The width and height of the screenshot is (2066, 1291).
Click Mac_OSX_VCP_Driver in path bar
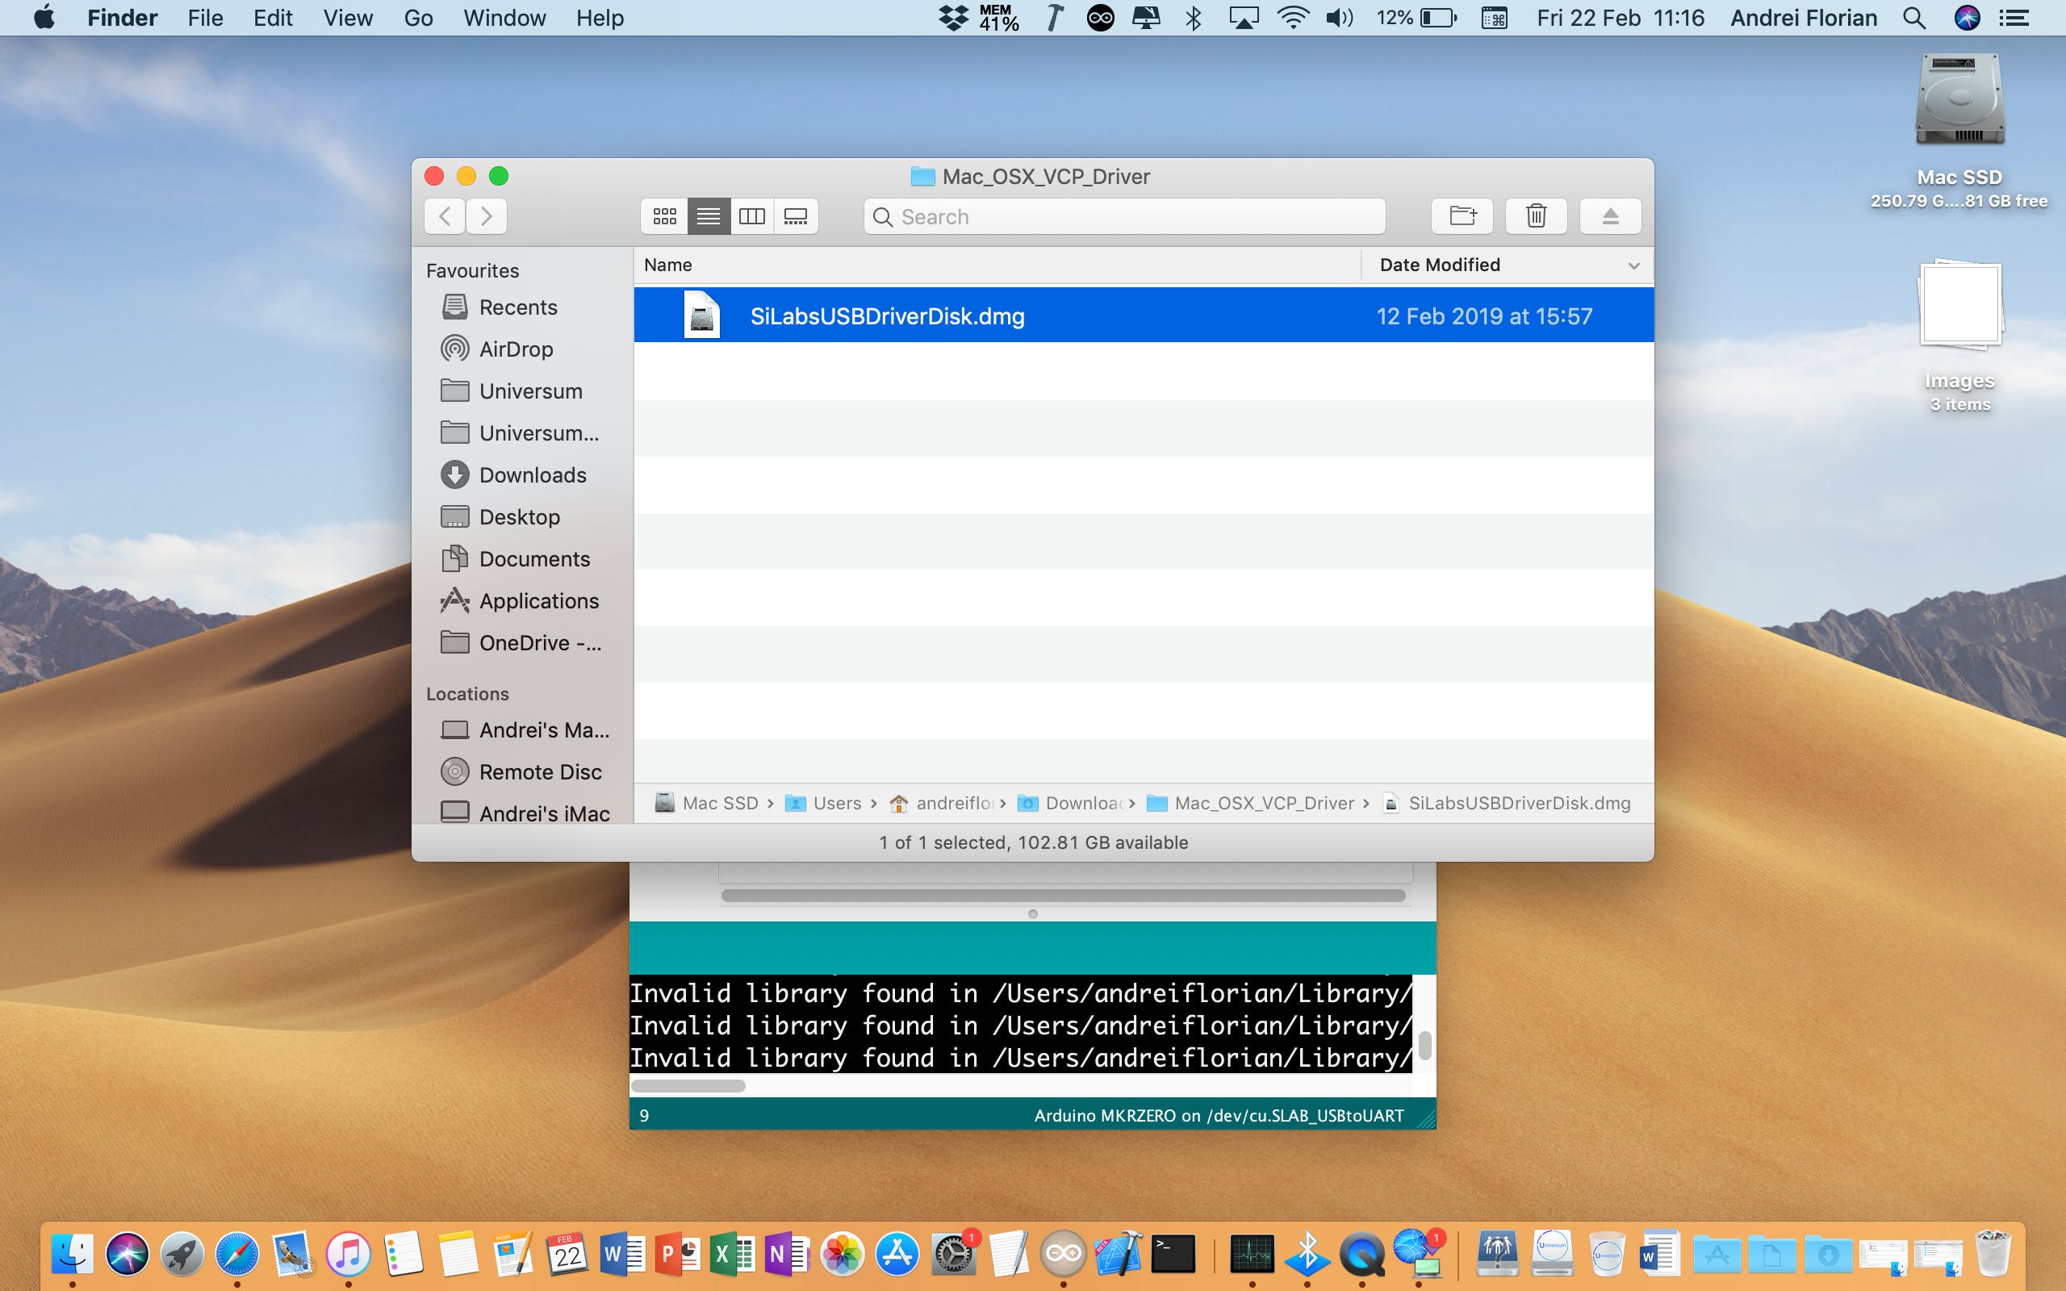pyautogui.click(x=1251, y=803)
